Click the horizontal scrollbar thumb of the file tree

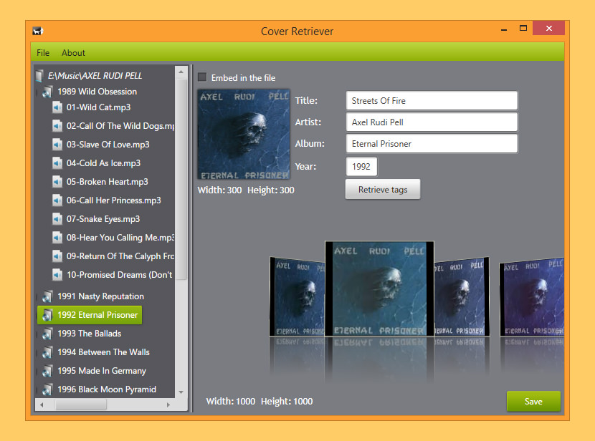pyautogui.click(x=81, y=404)
